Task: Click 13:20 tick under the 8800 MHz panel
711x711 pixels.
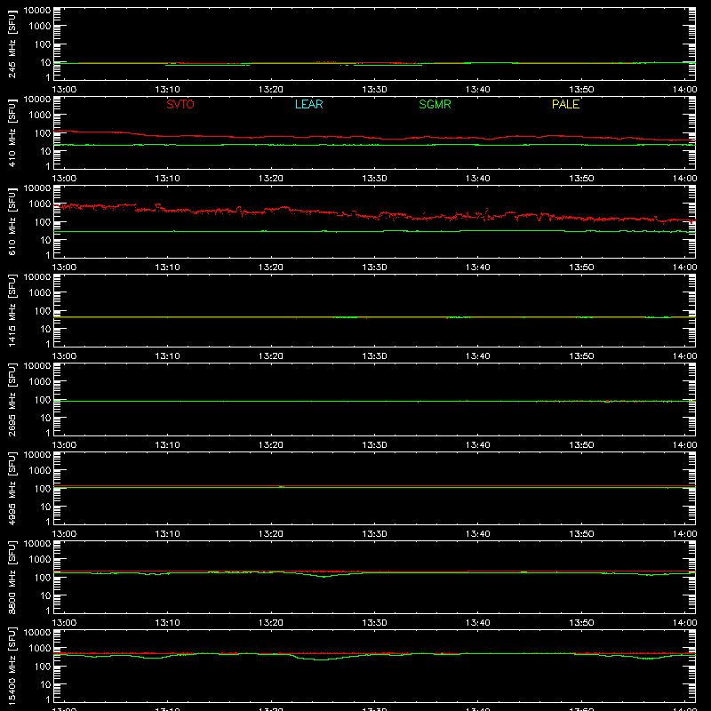Action: 271,623
